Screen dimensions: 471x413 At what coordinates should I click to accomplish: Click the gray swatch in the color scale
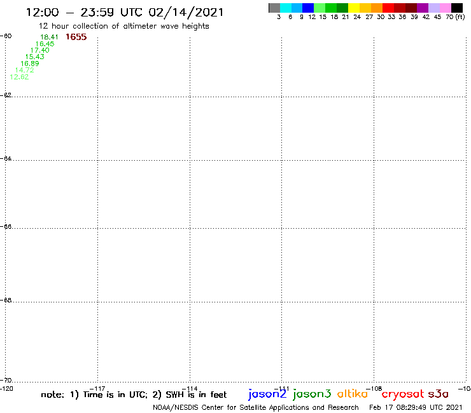(x=274, y=8)
